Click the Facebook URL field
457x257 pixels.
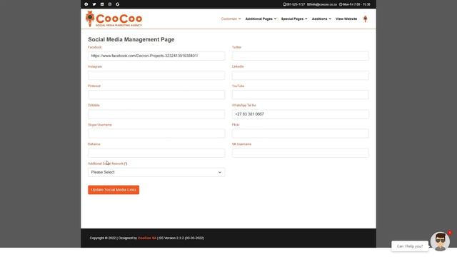[x=156, y=56]
